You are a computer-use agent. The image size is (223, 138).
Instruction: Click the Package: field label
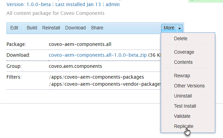point(16,45)
